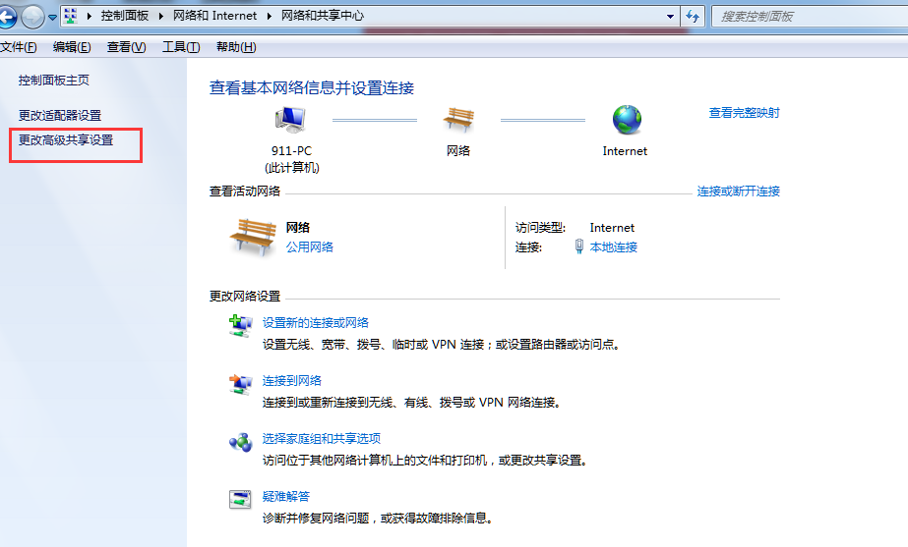Click the Internet globe icon
The height and width of the screenshot is (547, 908).
click(626, 120)
